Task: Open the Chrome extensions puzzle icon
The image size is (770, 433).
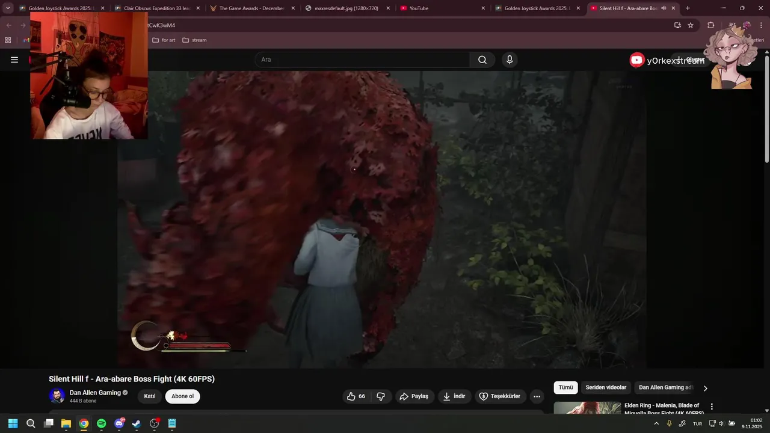Action: [710, 25]
